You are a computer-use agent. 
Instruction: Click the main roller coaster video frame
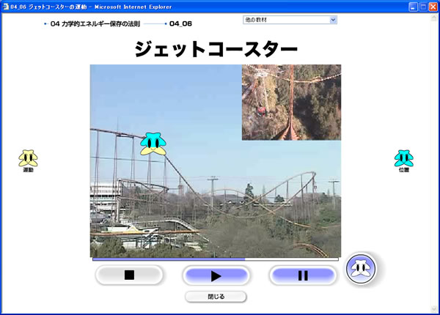(191, 198)
